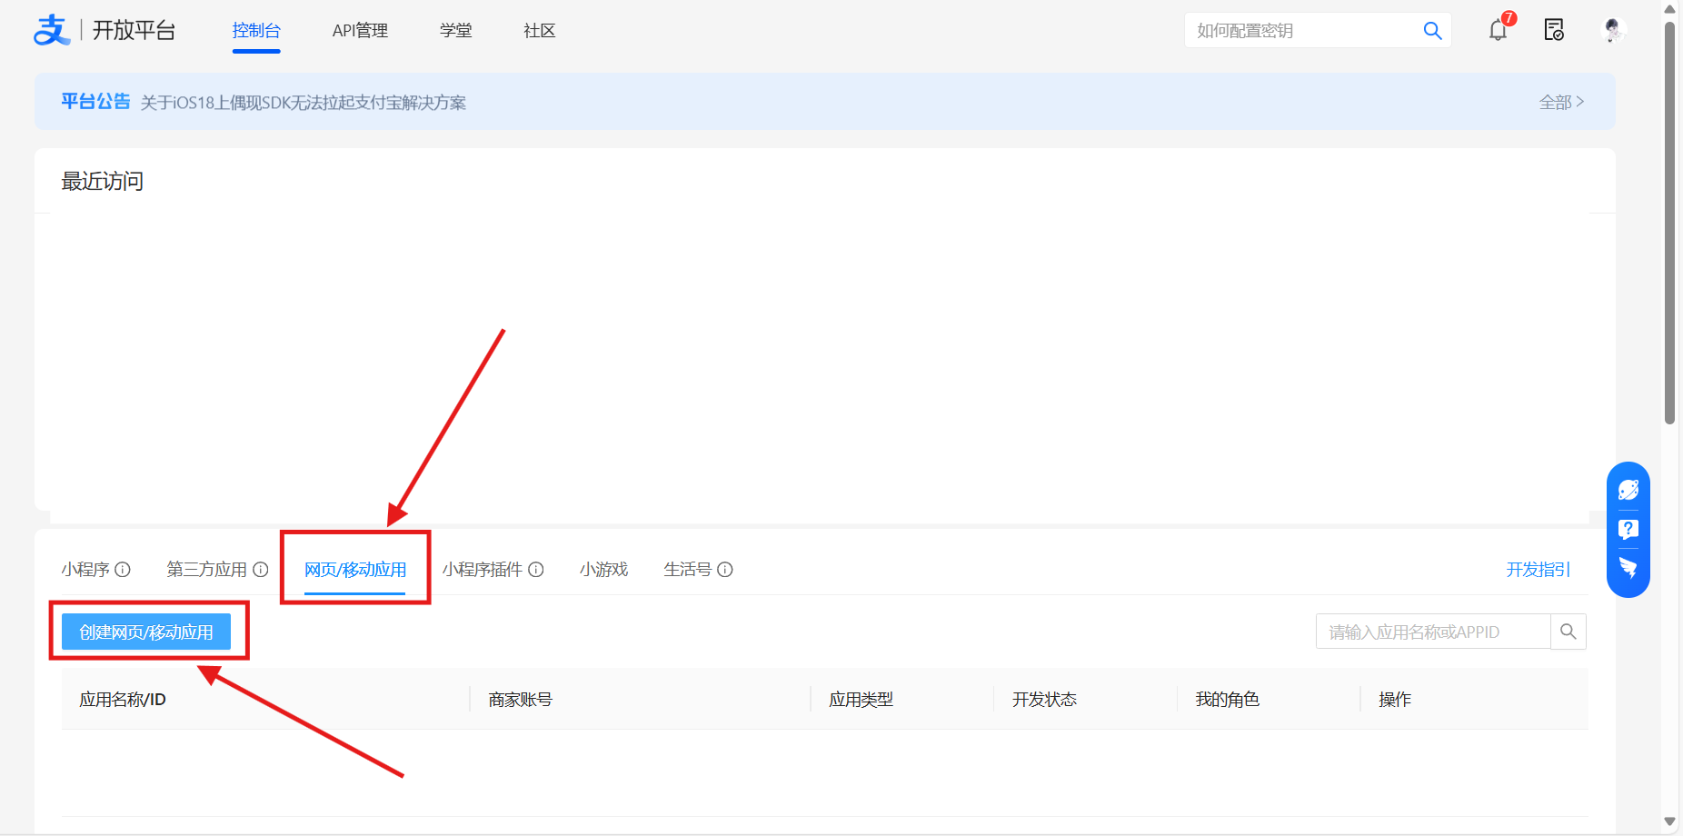Click the 创建网页/移动应用 button
The width and height of the screenshot is (1683, 836).
pyautogui.click(x=148, y=631)
